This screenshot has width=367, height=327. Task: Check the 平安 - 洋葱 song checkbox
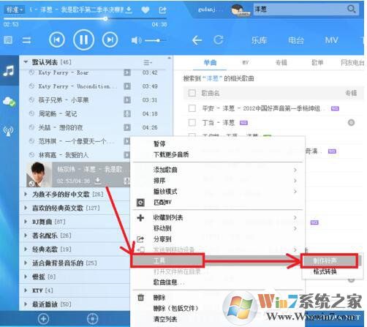pos(192,108)
